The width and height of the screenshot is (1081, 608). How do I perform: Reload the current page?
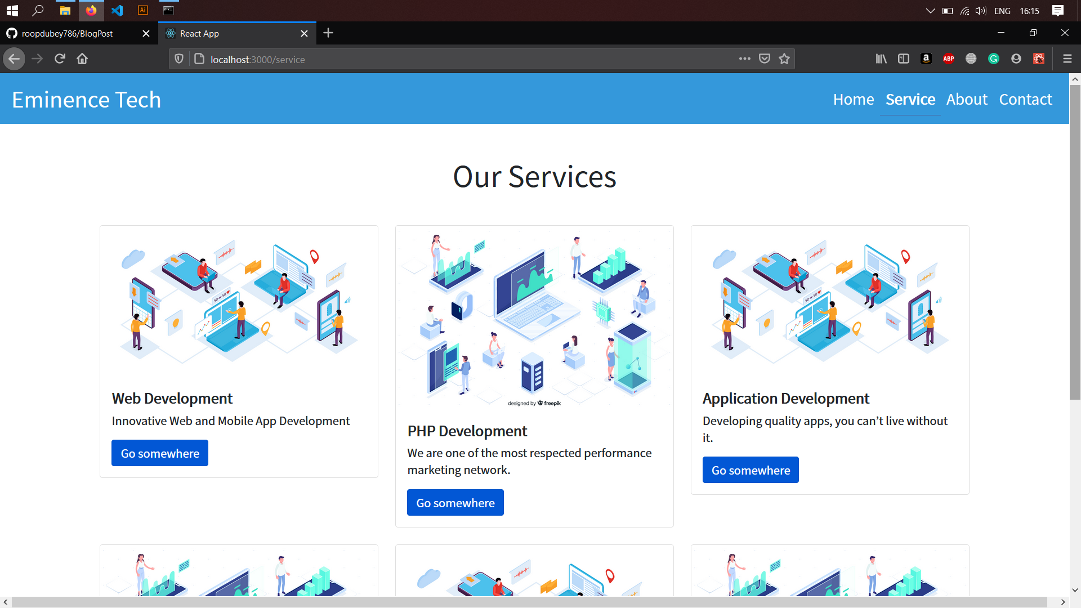pos(59,59)
